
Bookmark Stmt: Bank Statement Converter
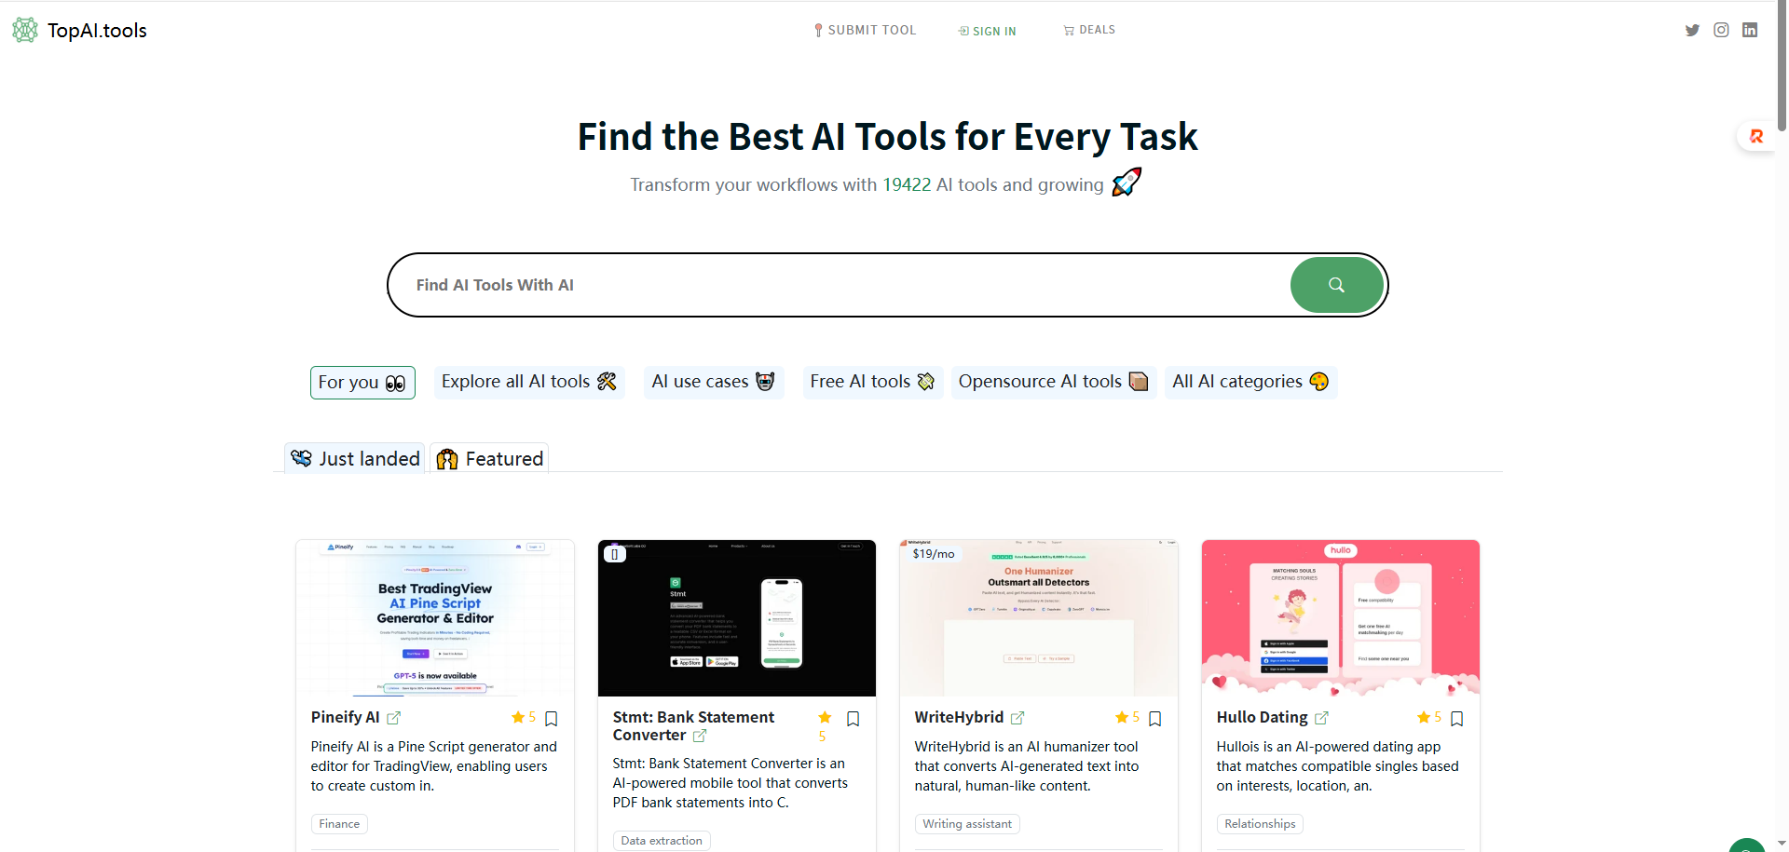click(854, 719)
